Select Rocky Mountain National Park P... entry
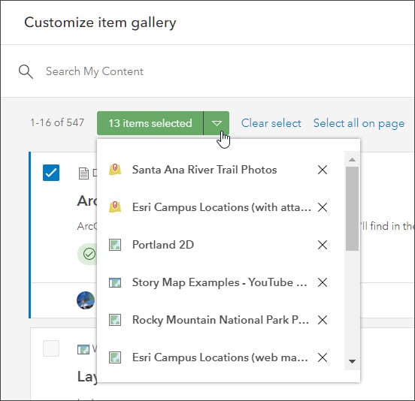This screenshot has width=415, height=401. (220, 320)
